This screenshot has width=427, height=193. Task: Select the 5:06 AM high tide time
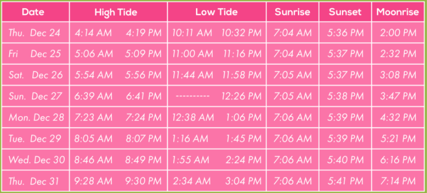click(94, 54)
